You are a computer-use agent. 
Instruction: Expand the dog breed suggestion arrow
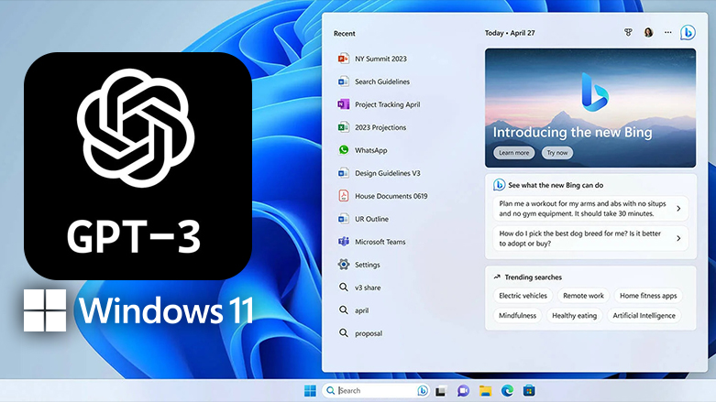(678, 238)
